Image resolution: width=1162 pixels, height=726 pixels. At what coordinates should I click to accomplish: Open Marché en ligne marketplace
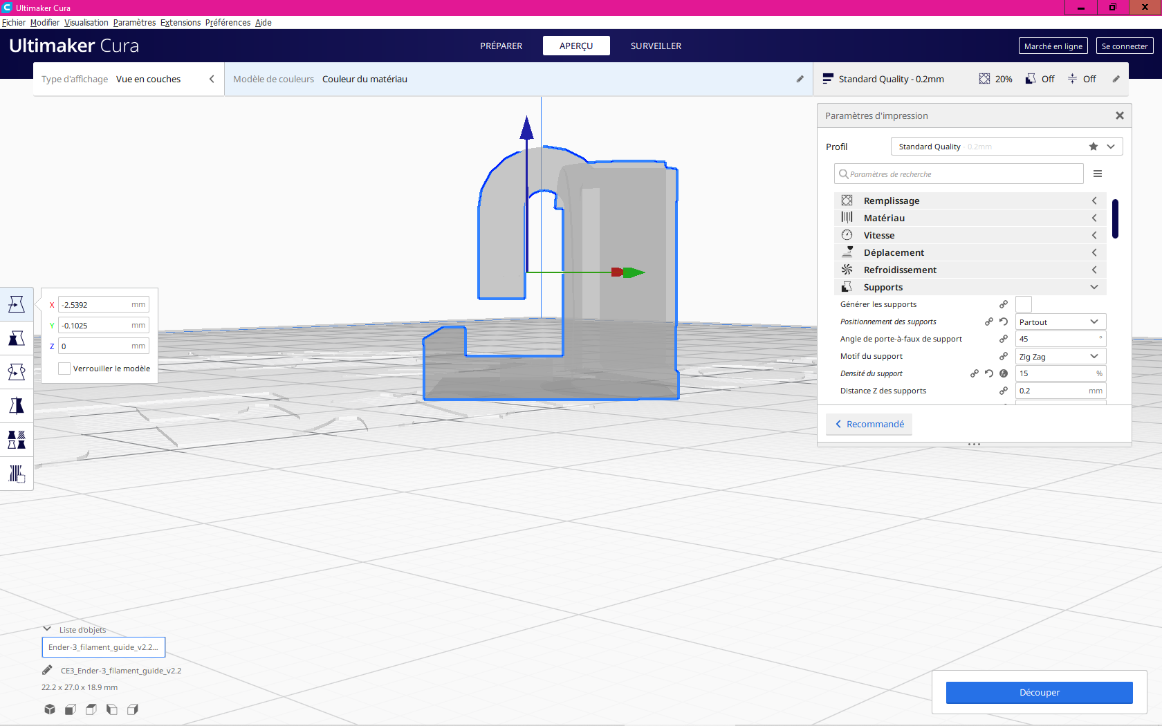[x=1053, y=46]
